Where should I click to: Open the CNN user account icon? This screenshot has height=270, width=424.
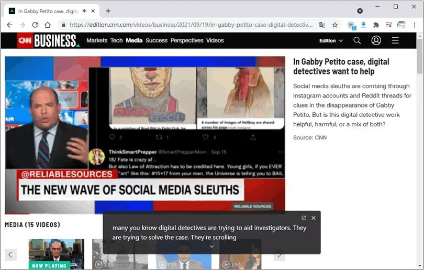(376, 40)
